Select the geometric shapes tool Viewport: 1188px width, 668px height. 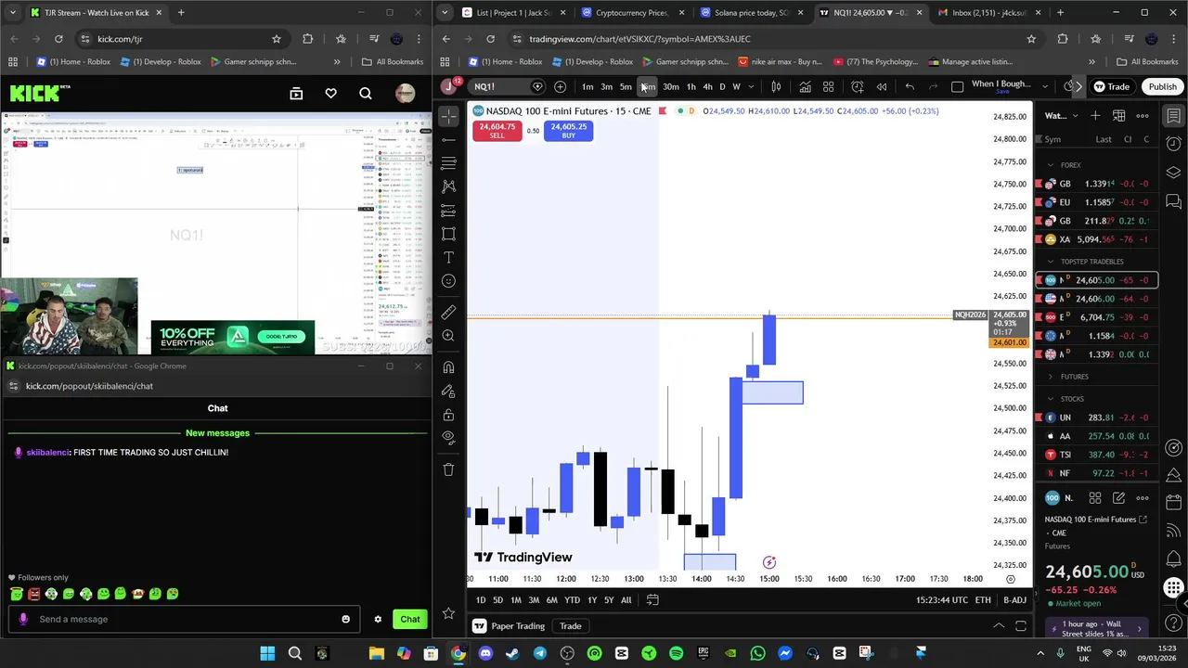[448, 234]
